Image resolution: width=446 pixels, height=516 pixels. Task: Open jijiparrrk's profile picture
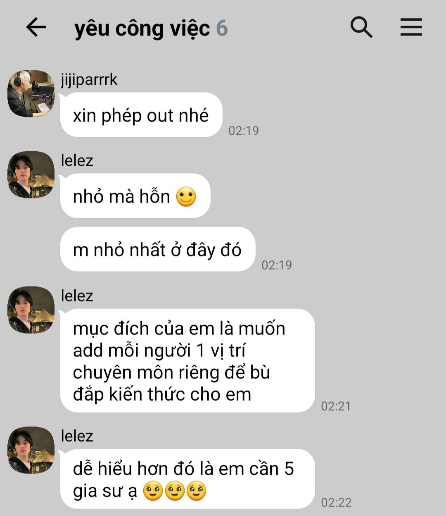coord(31,93)
